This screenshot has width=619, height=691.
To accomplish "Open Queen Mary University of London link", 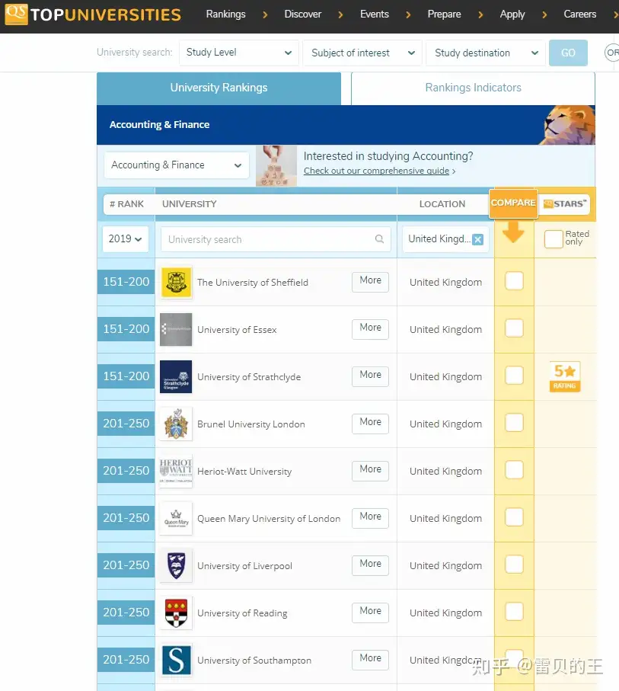I will [269, 519].
